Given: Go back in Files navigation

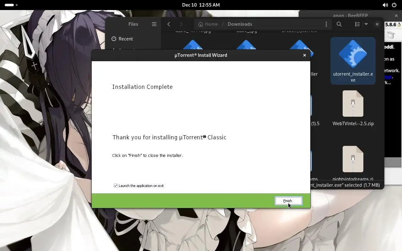Looking at the screenshot, I should (169, 24).
